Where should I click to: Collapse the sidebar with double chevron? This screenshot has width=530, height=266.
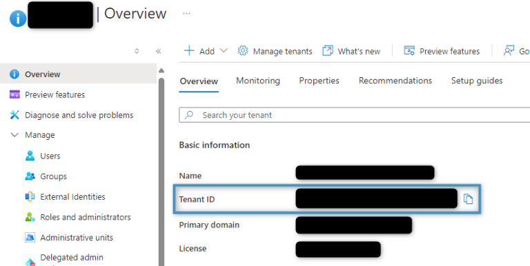[x=158, y=51]
